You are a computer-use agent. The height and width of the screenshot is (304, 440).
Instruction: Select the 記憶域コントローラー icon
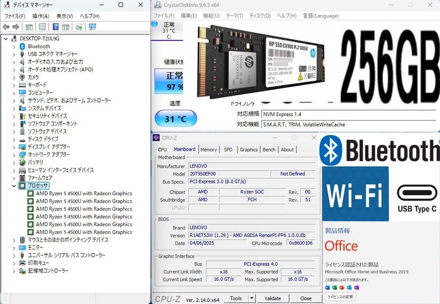22,271
